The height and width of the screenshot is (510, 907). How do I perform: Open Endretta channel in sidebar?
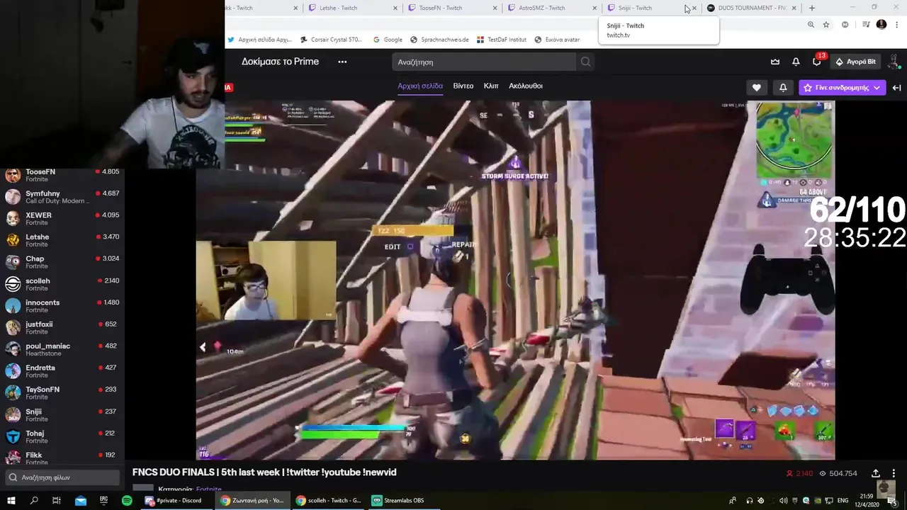pos(62,371)
